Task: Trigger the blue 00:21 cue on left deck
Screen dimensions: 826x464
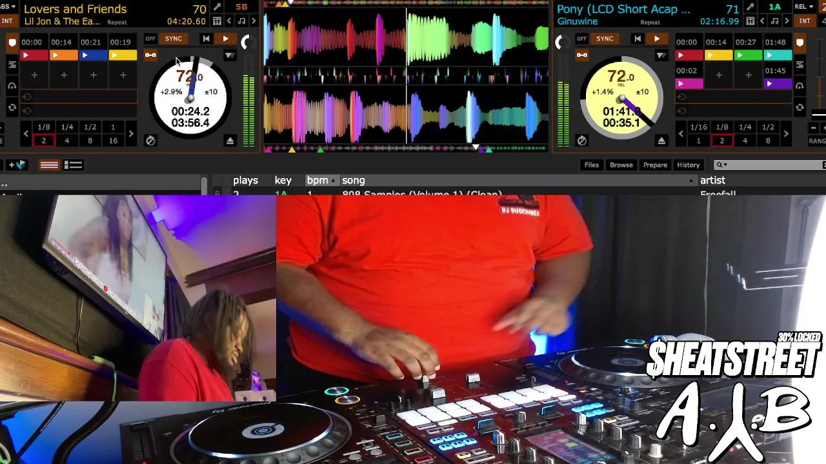Action: click(x=93, y=55)
